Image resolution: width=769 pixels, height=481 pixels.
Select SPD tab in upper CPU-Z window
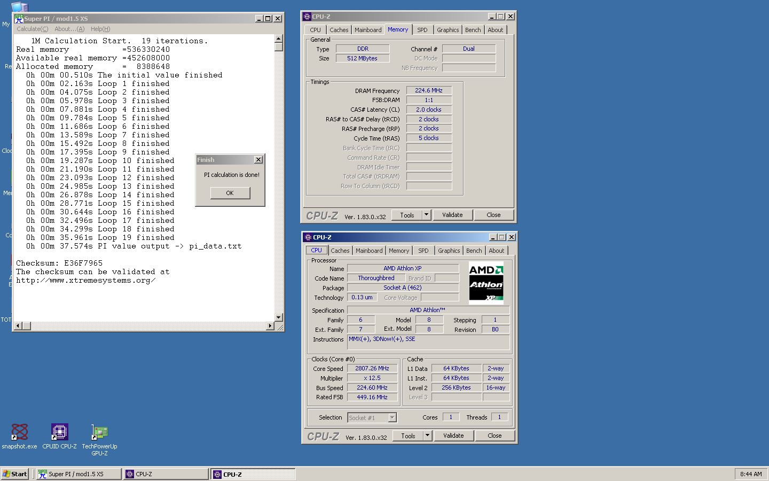click(x=422, y=30)
